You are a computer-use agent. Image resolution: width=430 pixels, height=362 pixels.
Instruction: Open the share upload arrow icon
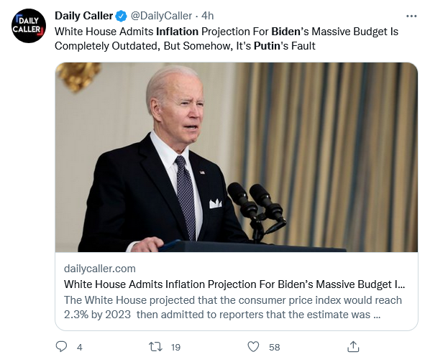[x=353, y=347]
